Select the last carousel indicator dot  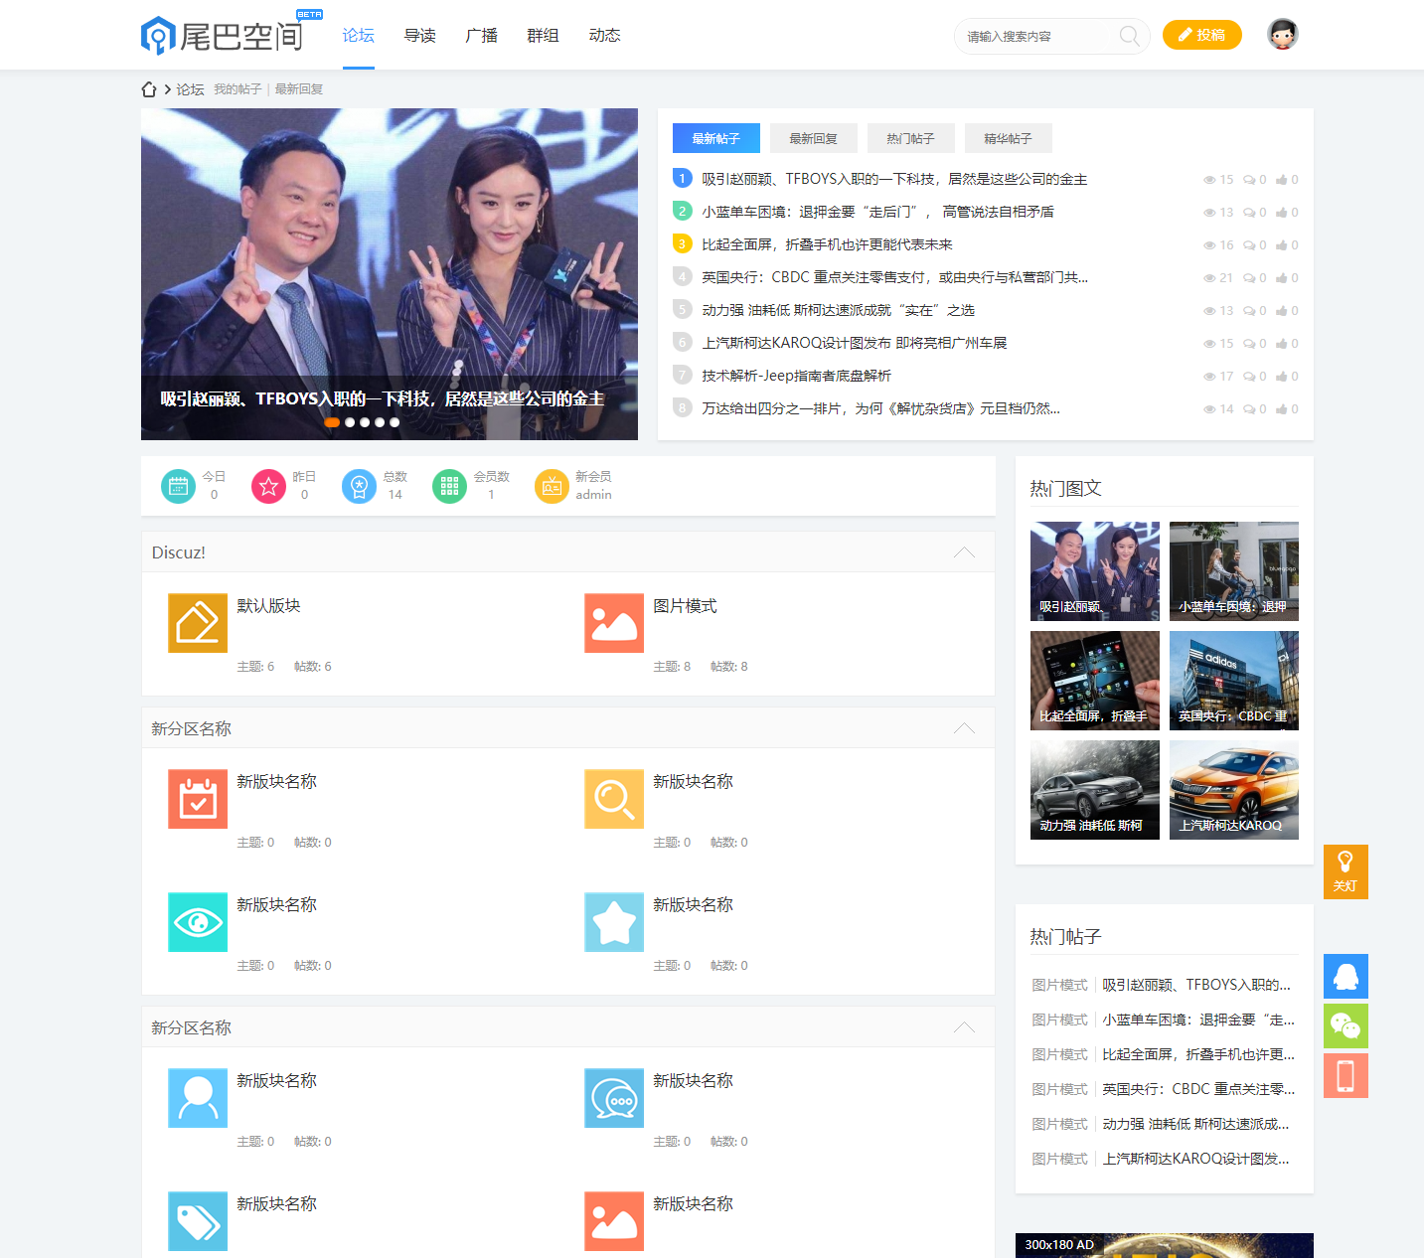(x=395, y=422)
